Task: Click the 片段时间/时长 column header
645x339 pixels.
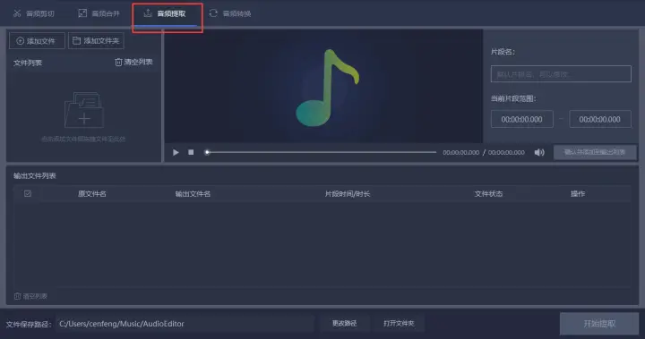Action: point(348,193)
